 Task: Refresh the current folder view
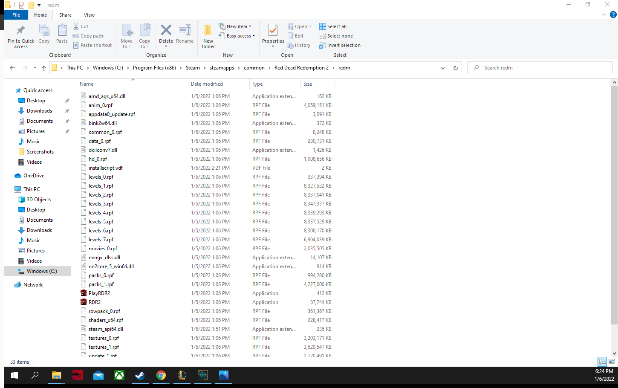pyautogui.click(x=455, y=68)
